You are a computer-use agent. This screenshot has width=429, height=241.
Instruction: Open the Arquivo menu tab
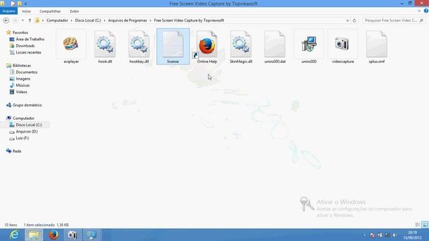[x=9, y=11]
